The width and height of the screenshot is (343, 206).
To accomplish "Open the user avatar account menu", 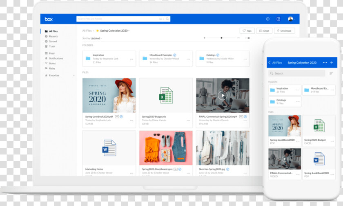I will pos(291,19).
